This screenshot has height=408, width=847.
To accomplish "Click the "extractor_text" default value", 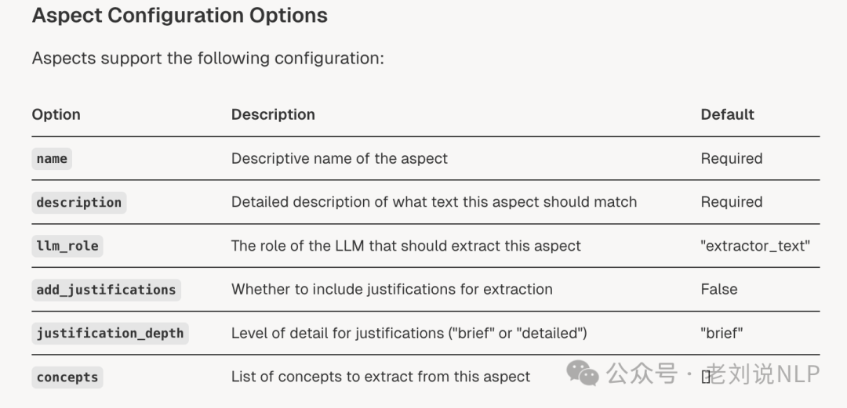I will coord(755,246).
